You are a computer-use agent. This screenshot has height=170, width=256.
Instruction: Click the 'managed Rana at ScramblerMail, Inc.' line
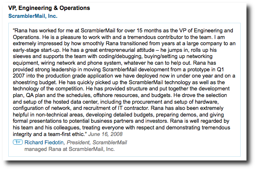coord(69,149)
